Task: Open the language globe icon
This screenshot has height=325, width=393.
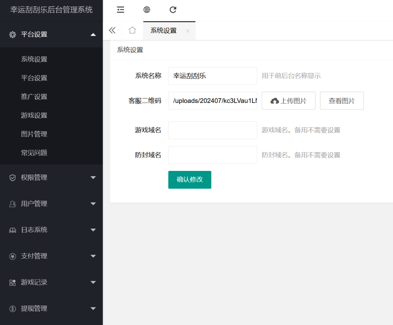Action: tap(147, 10)
